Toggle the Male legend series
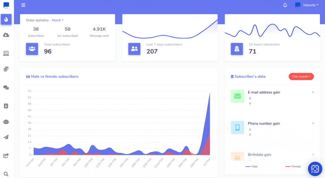325x178 pixels. coord(251,166)
